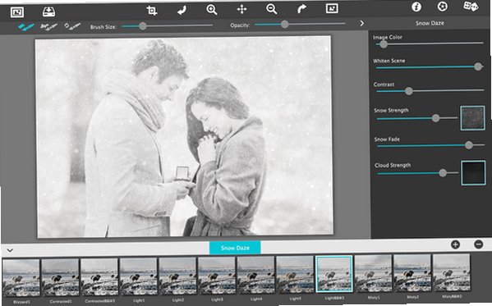Select the Contrasted1 preset thumbnail
Image resolution: width=492 pixels, height=306 pixels.
tap(60, 277)
